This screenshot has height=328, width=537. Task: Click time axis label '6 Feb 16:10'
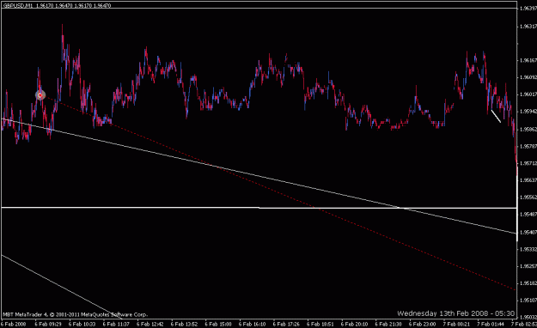click(252, 324)
